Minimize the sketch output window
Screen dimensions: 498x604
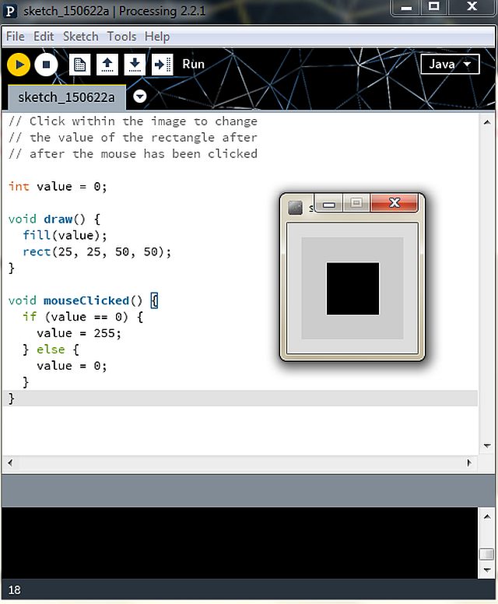(328, 202)
